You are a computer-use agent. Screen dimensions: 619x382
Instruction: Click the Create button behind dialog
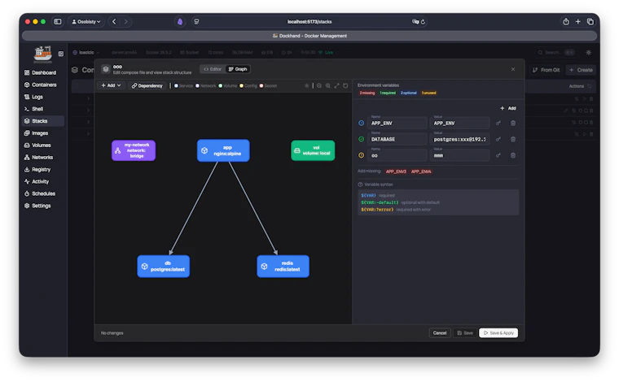pyautogui.click(x=581, y=70)
